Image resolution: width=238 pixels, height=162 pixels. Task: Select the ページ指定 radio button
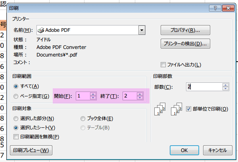click(16, 96)
